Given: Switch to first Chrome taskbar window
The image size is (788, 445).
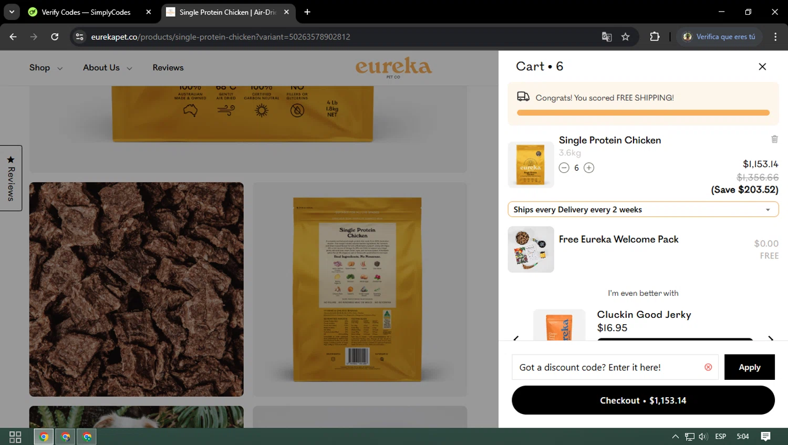Looking at the screenshot, I should (44, 437).
